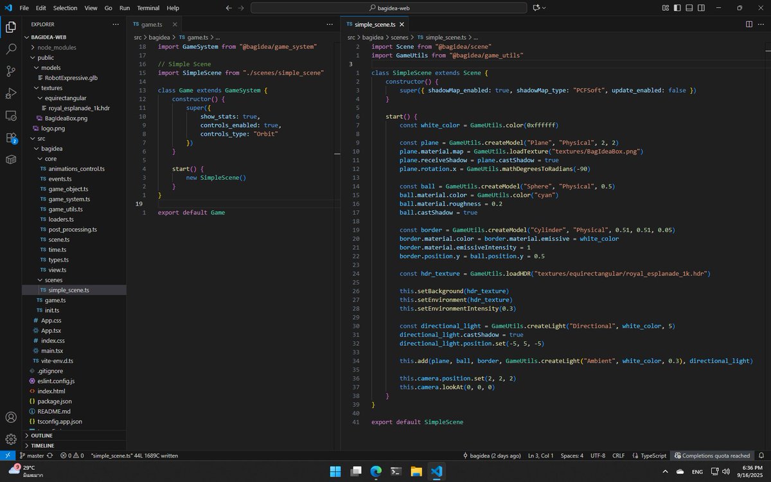Click the VS Code logo in title bar
The height and width of the screenshot is (482, 771).
8,8
